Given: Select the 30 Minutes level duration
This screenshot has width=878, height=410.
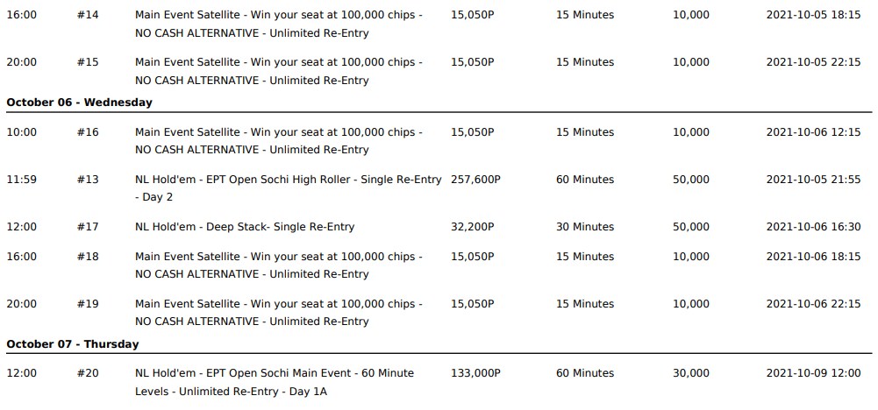Looking at the screenshot, I should point(584,227).
